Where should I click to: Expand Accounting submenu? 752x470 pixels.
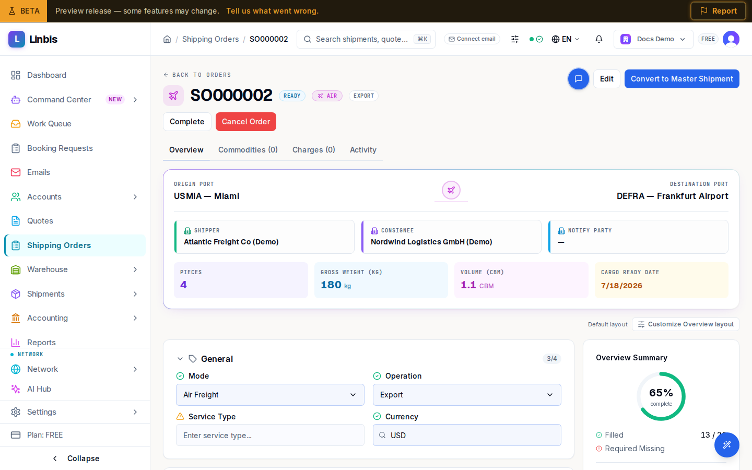coord(135,318)
